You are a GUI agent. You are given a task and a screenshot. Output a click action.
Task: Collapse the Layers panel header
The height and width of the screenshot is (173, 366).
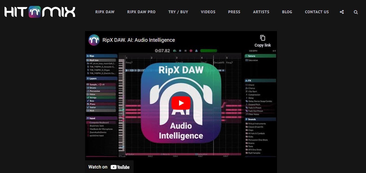pos(101,78)
